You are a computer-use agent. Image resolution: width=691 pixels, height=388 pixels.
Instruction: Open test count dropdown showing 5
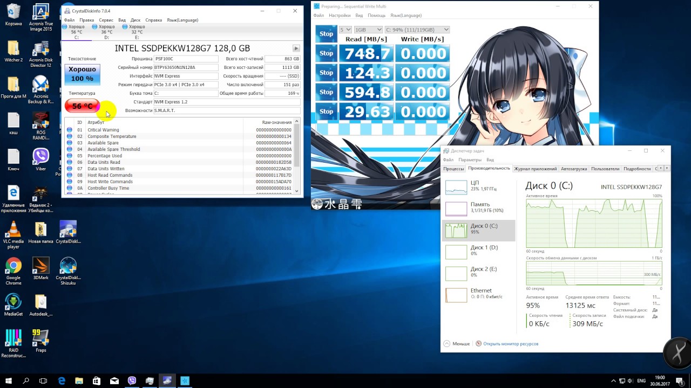345,30
